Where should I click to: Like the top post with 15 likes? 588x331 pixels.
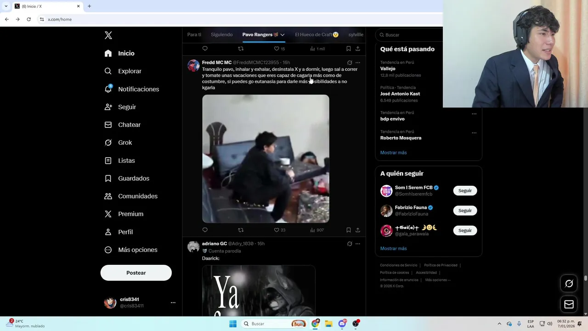279,49
